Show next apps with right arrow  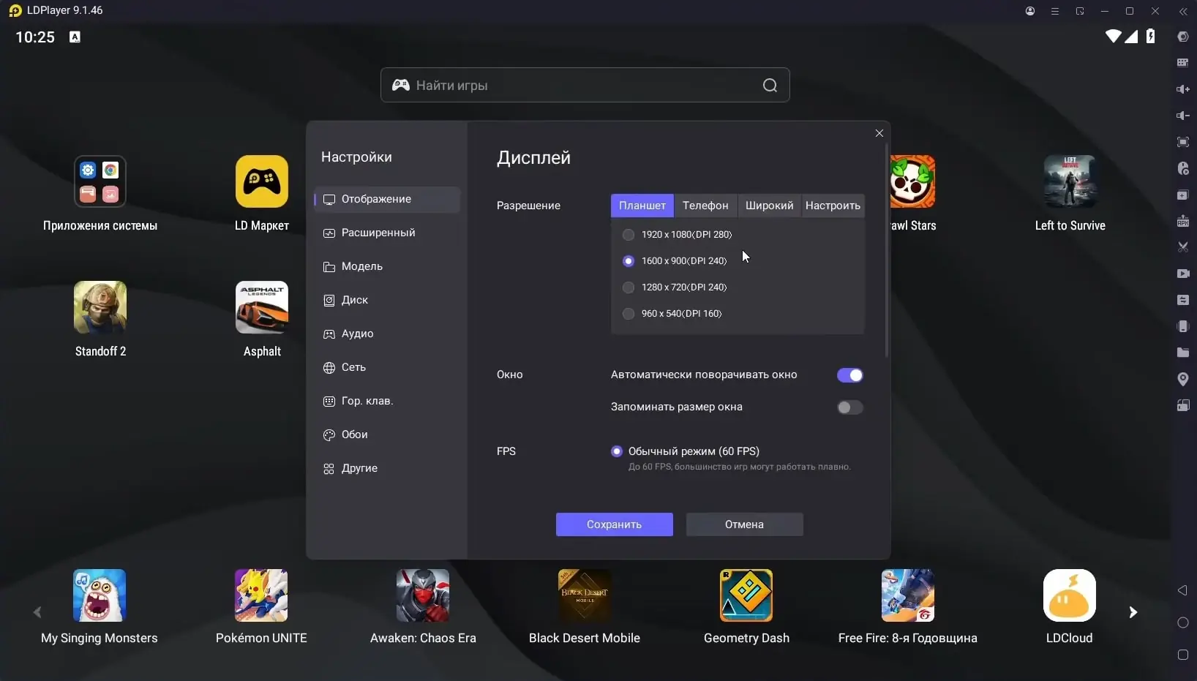pyautogui.click(x=1133, y=612)
